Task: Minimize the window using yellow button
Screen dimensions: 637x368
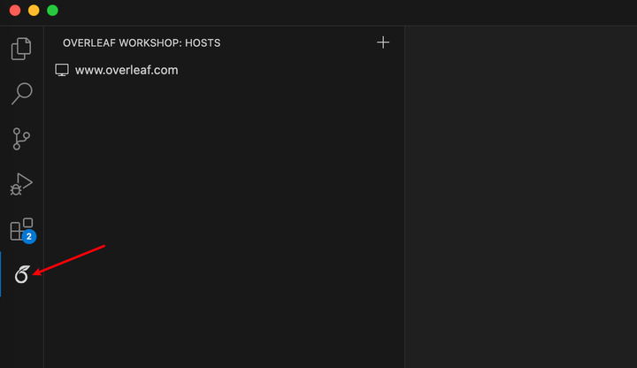Action: pyautogui.click(x=34, y=11)
